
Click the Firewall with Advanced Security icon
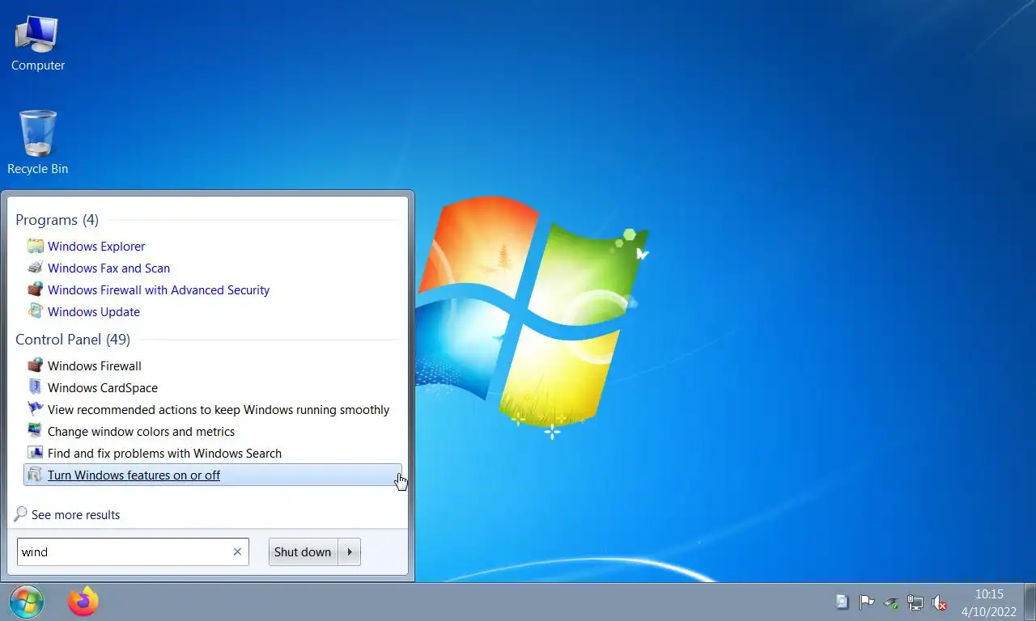pyautogui.click(x=35, y=289)
